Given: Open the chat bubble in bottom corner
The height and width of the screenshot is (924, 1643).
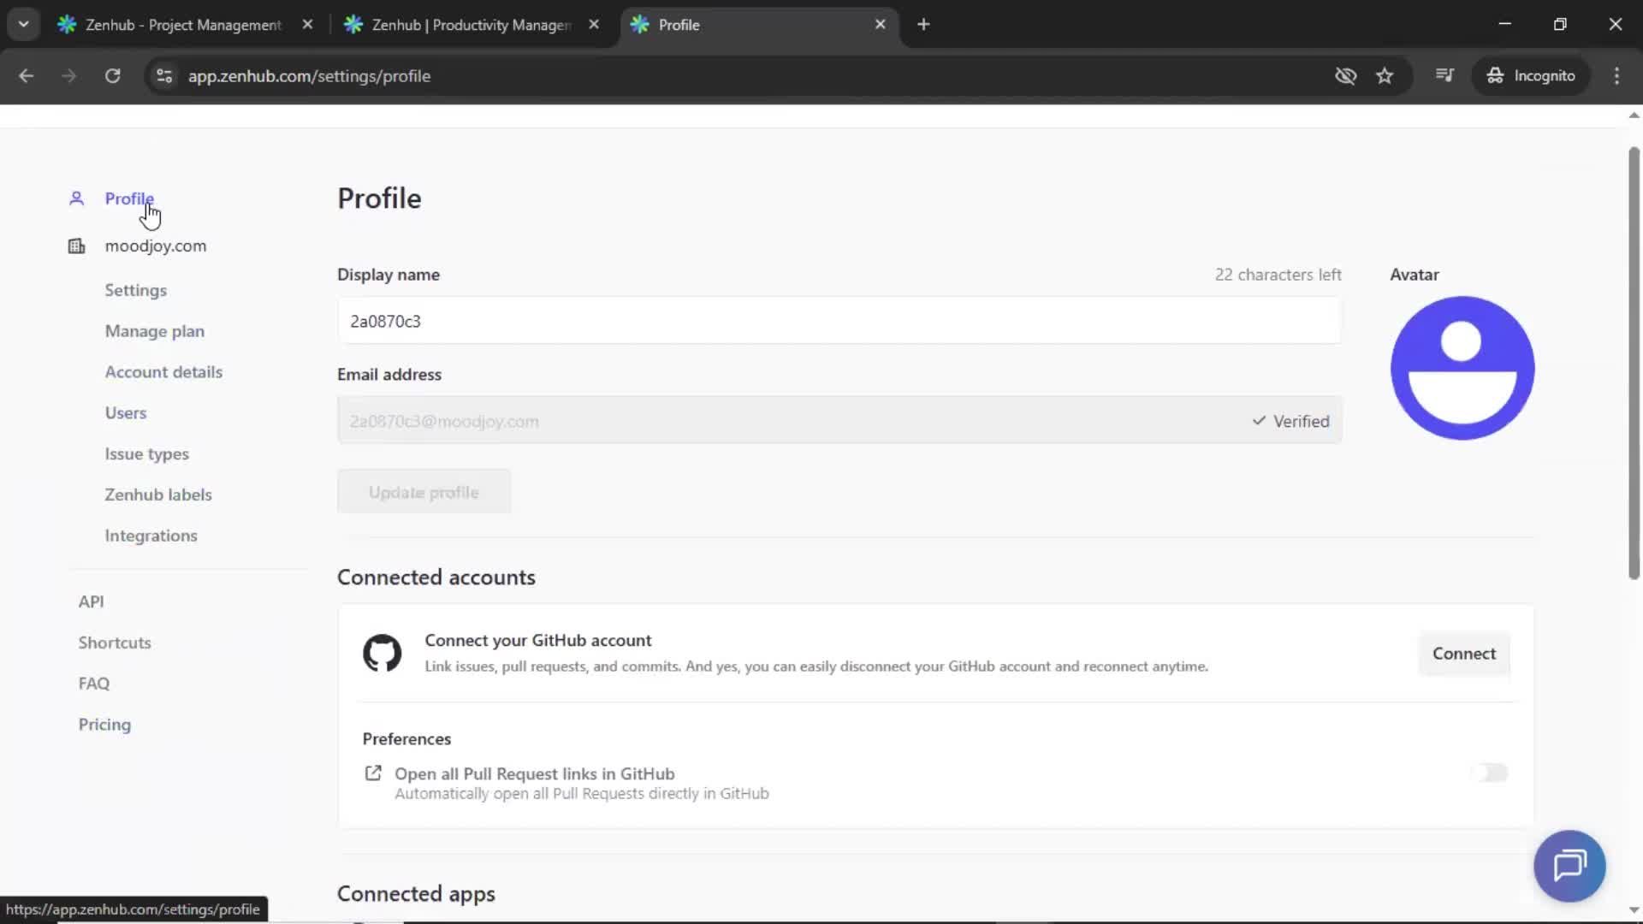Looking at the screenshot, I should (1569, 866).
